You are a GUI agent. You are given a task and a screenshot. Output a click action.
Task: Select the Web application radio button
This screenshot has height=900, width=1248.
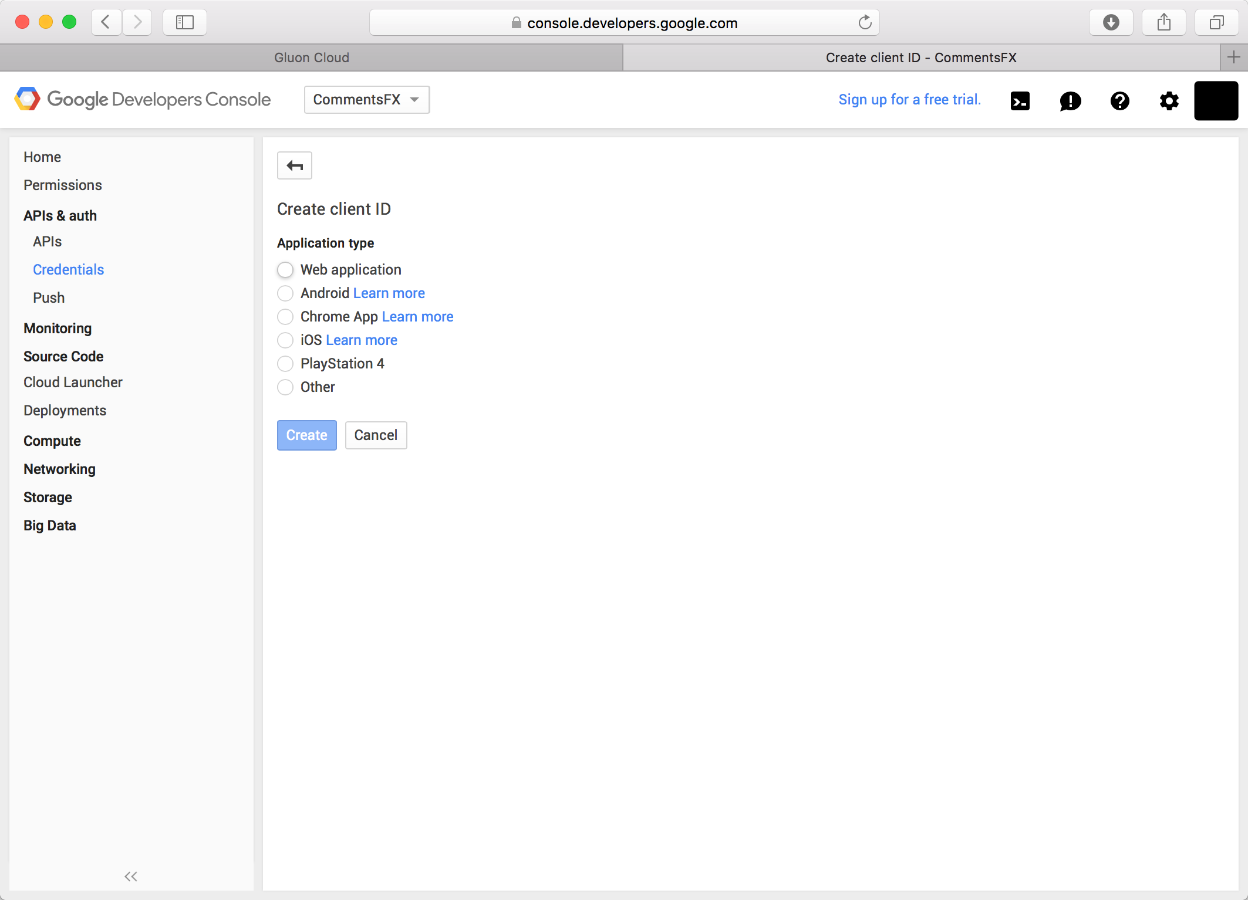point(285,269)
